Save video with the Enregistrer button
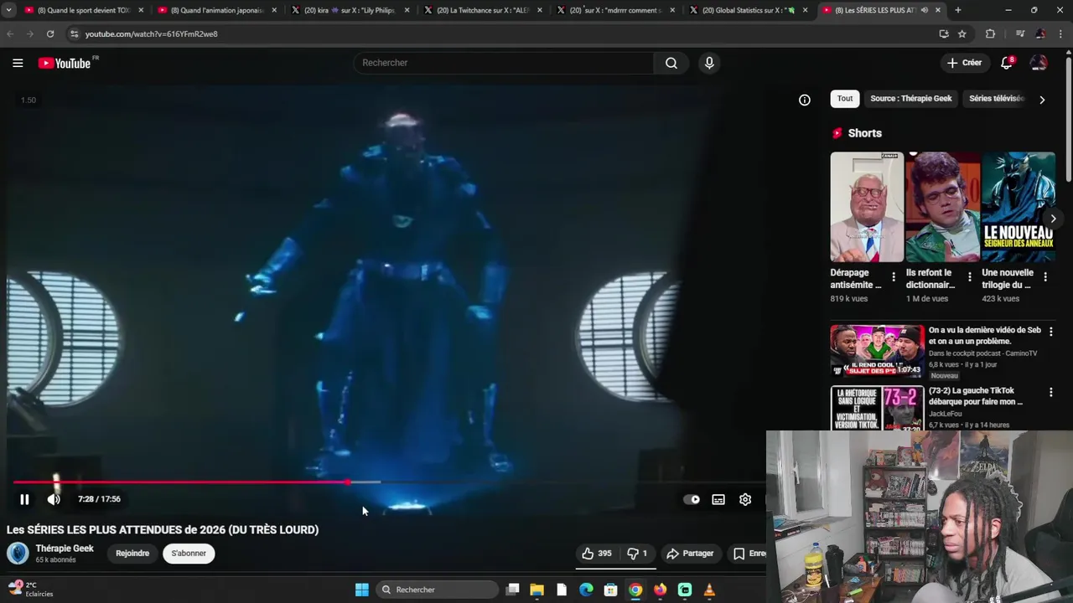The width and height of the screenshot is (1073, 603). (749, 554)
